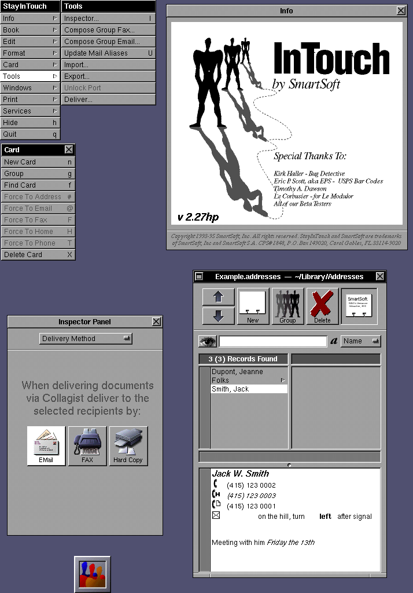Click the home phone icon beside (415) 123 0003
This screenshot has width=413, height=593.
click(x=216, y=494)
